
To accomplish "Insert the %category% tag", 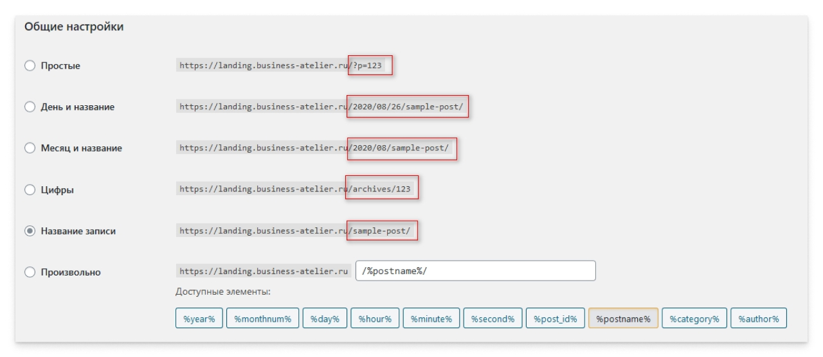I will pyautogui.click(x=694, y=318).
